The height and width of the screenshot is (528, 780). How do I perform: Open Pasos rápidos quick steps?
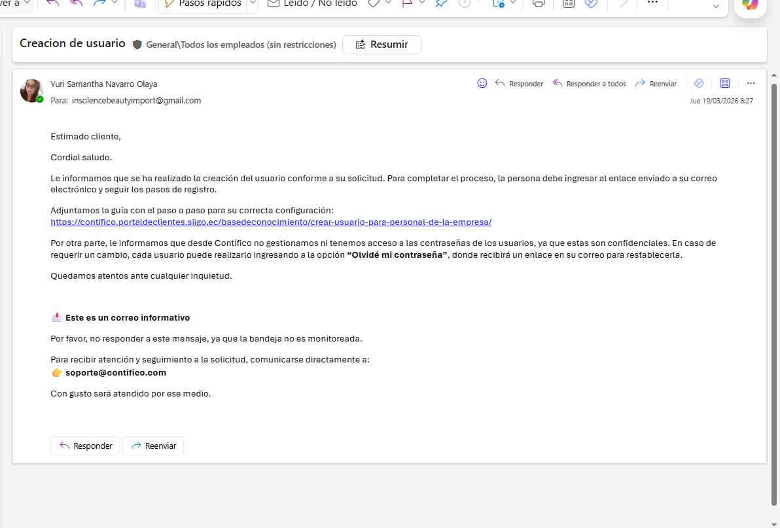[202, 3]
